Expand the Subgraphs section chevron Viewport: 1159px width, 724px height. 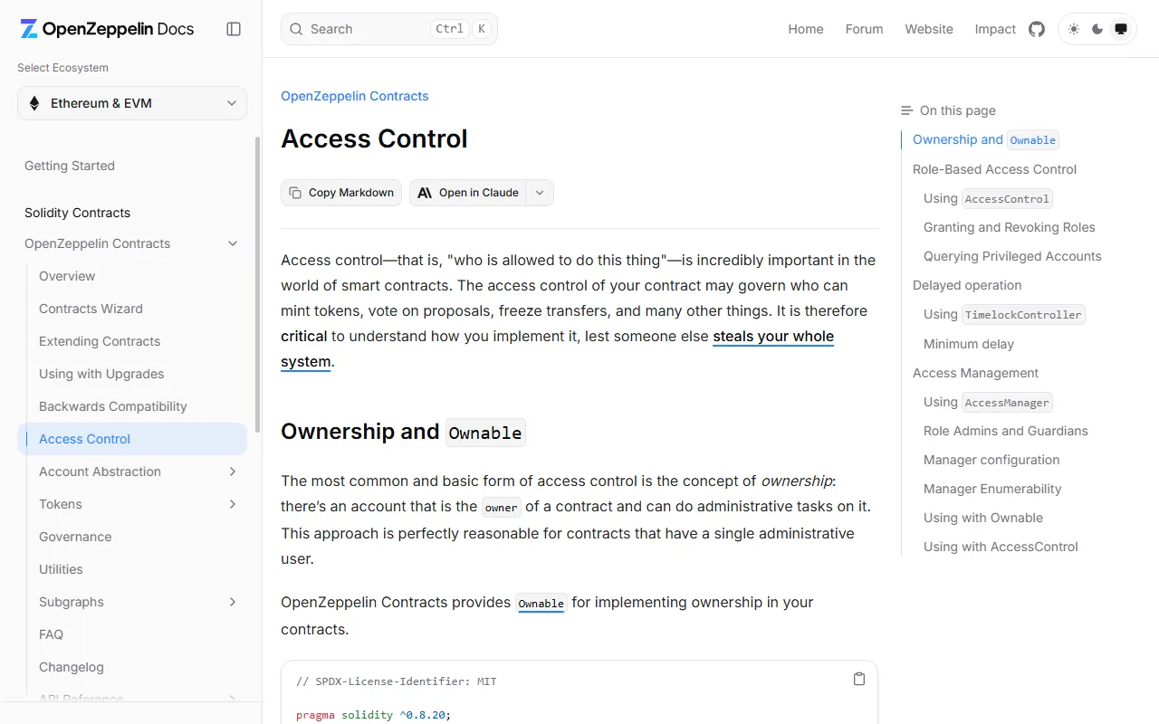click(233, 602)
